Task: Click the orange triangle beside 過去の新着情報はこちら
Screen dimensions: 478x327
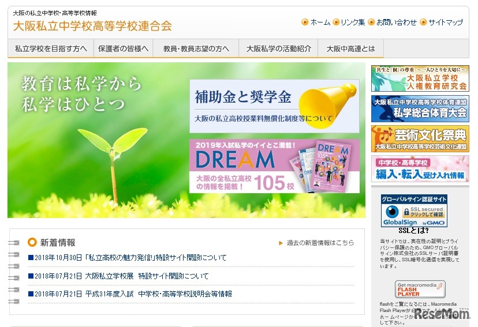Action: (x=281, y=243)
